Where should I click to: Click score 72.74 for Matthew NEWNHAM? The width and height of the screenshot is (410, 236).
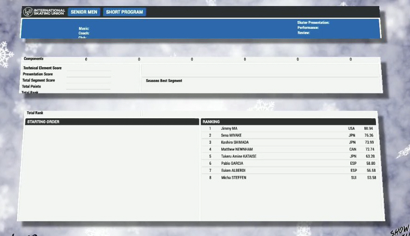click(370, 149)
